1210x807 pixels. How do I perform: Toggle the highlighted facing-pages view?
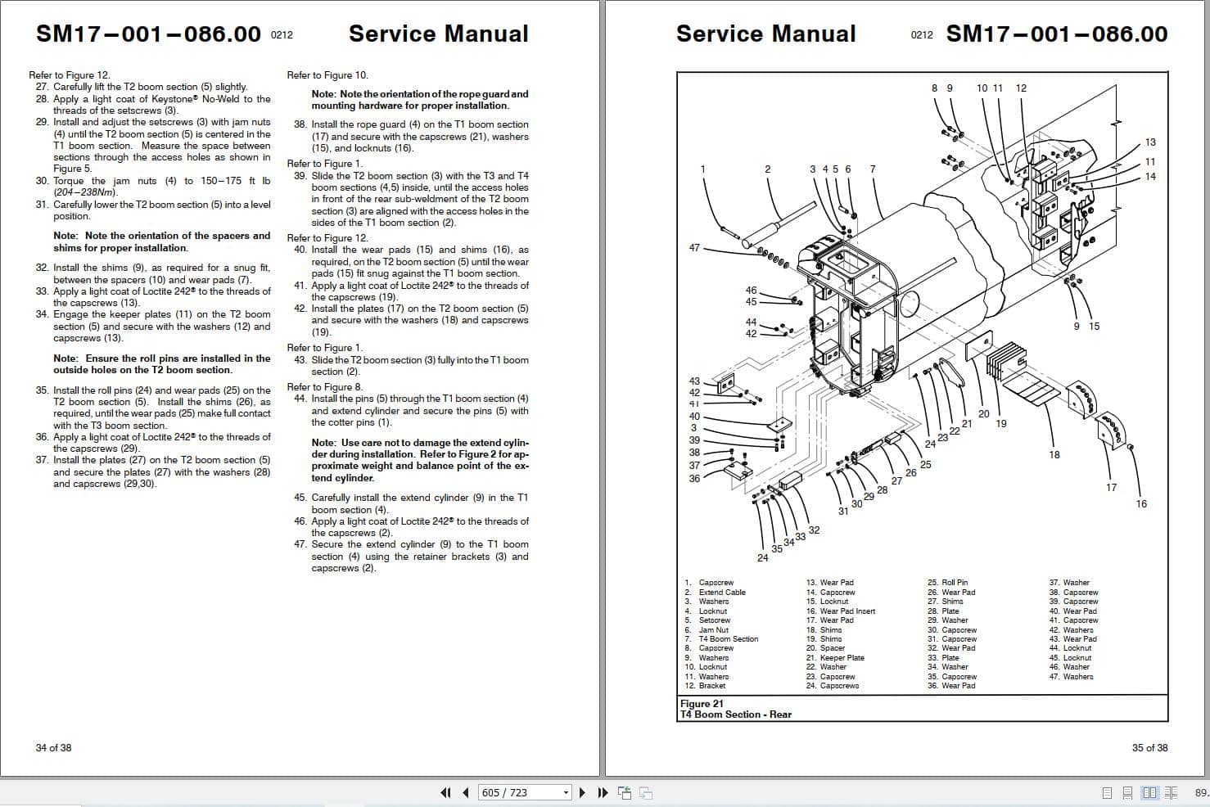pos(1149,792)
